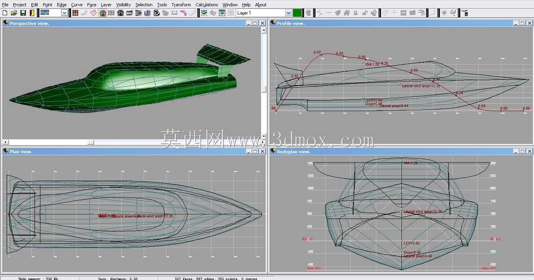Open the Edge menu
This screenshot has width=534, height=280.
(x=62, y=5)
